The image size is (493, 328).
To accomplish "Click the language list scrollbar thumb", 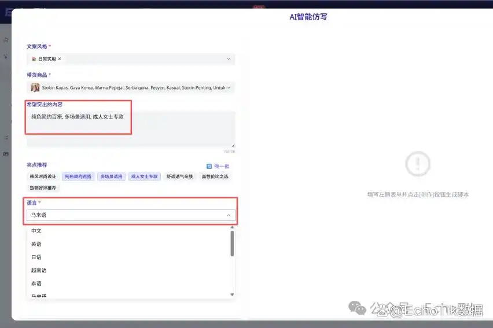I will click(232, 244).
